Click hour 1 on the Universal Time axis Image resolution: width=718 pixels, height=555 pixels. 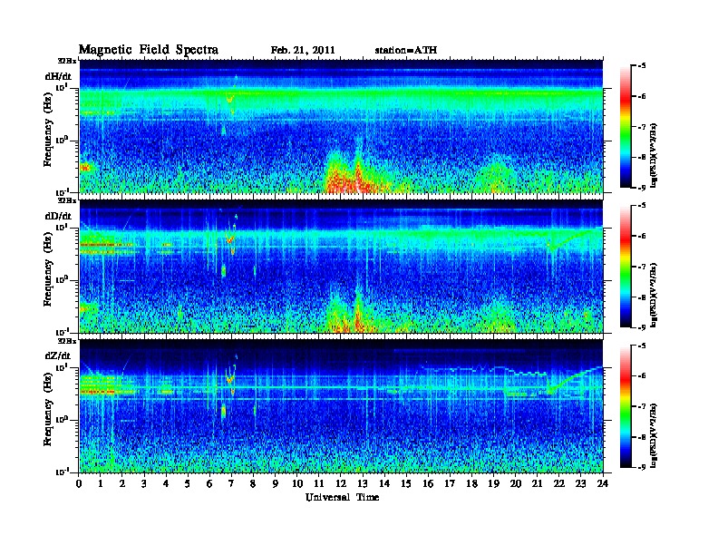pos(101,483)
